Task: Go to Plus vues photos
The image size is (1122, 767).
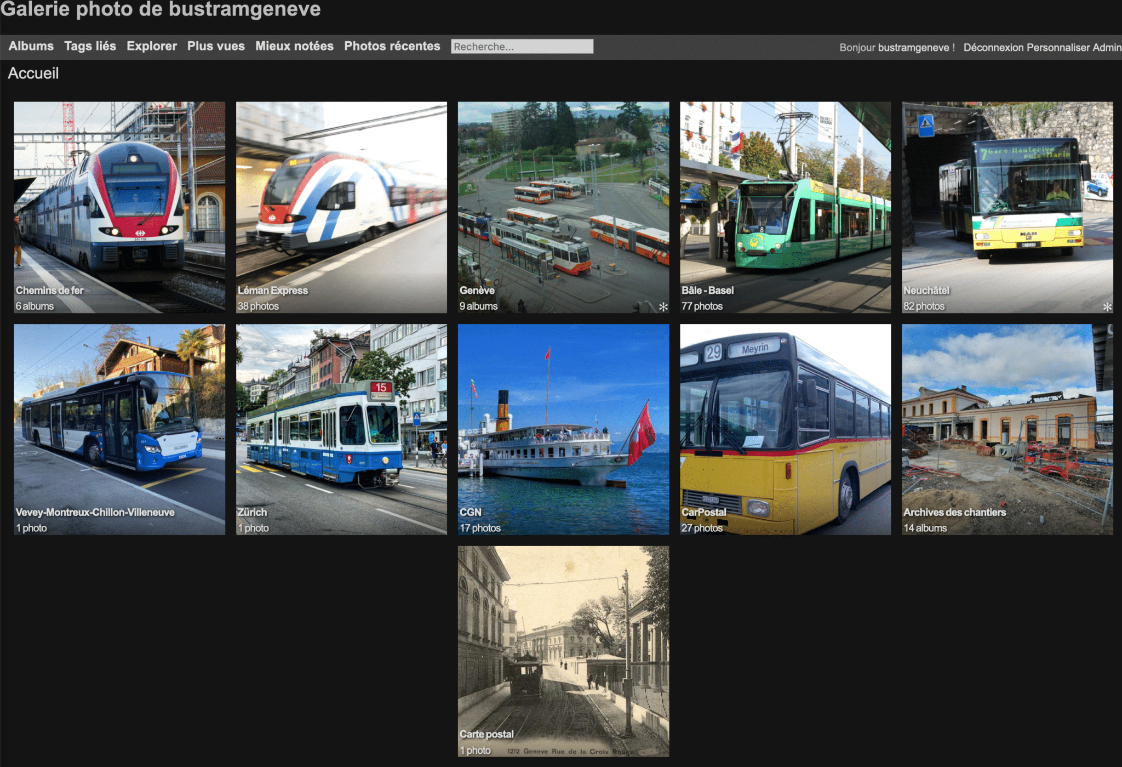Action: click(x=216, y=47)
